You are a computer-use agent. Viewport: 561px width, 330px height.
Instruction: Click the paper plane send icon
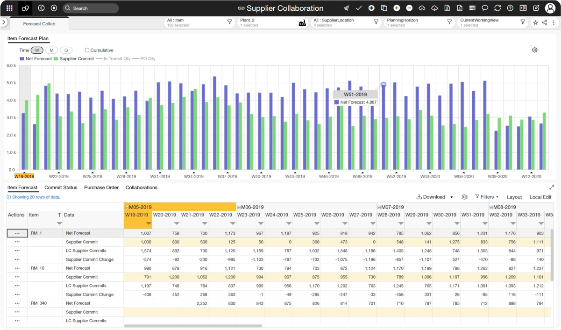[x=346, y=8]
